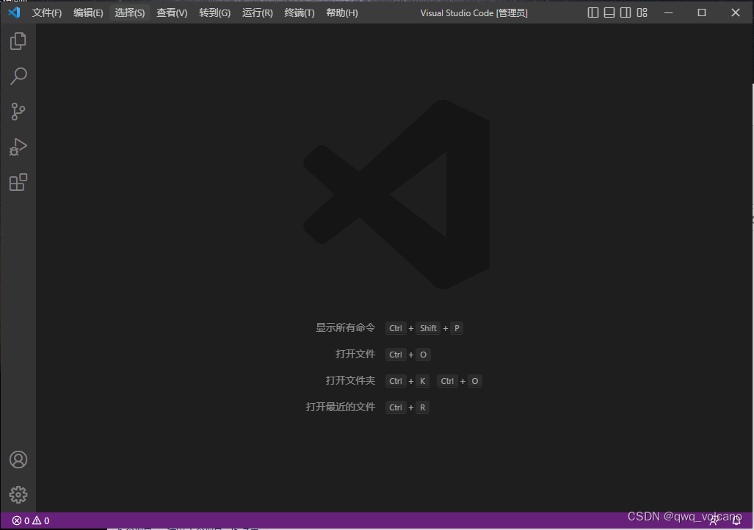This screenshot has width=754, height=530.
Task: Toggle secondary side bar layout icon
Action: point(625,12)
